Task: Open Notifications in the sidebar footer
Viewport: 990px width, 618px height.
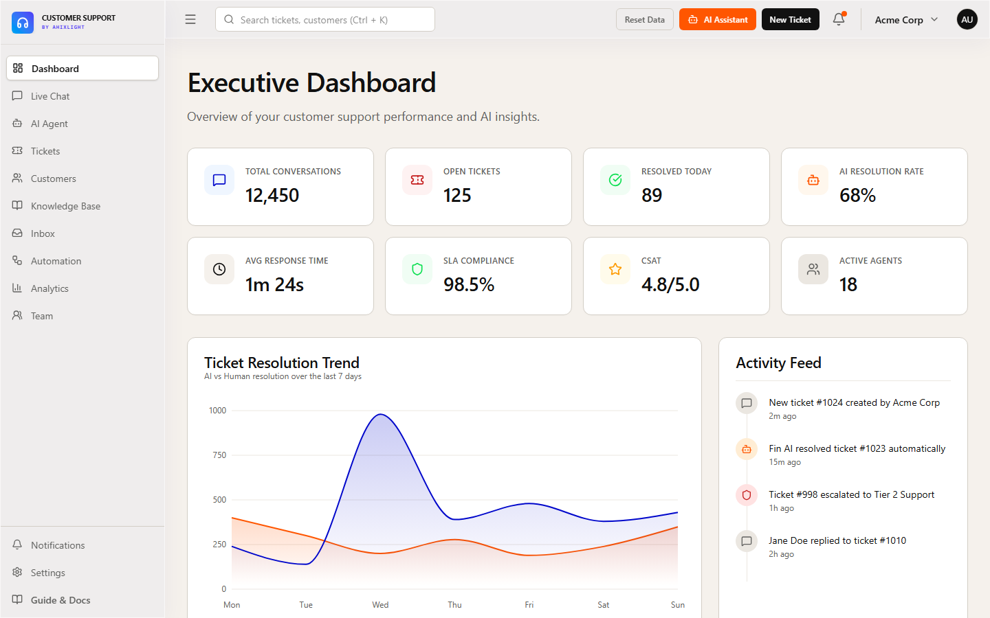Action: [82, 545]
